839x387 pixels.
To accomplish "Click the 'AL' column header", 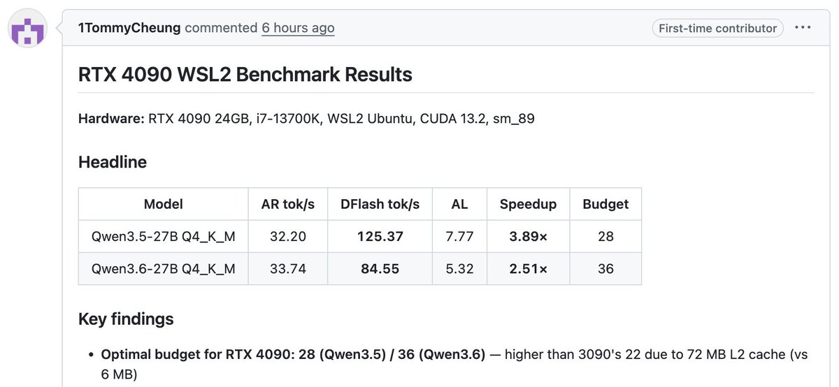I will 460,204.
